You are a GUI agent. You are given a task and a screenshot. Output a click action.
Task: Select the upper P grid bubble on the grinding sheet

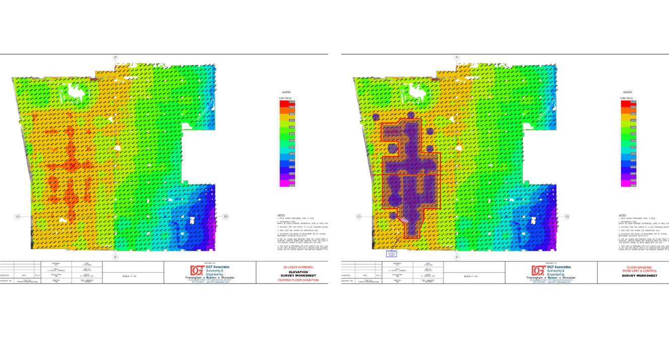click(x=457, y=58)
